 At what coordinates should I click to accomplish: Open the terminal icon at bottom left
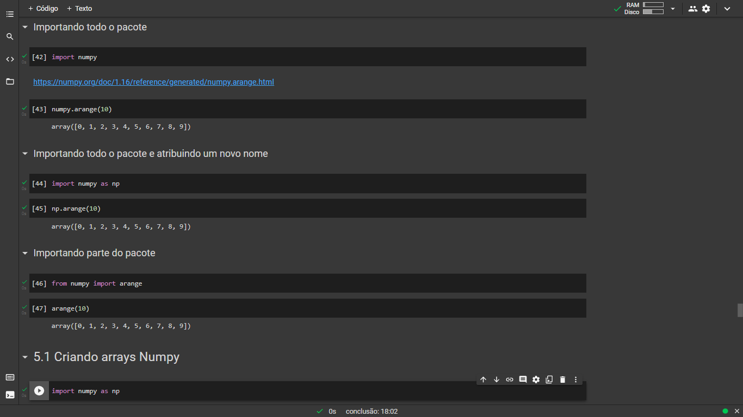(10, 395)
